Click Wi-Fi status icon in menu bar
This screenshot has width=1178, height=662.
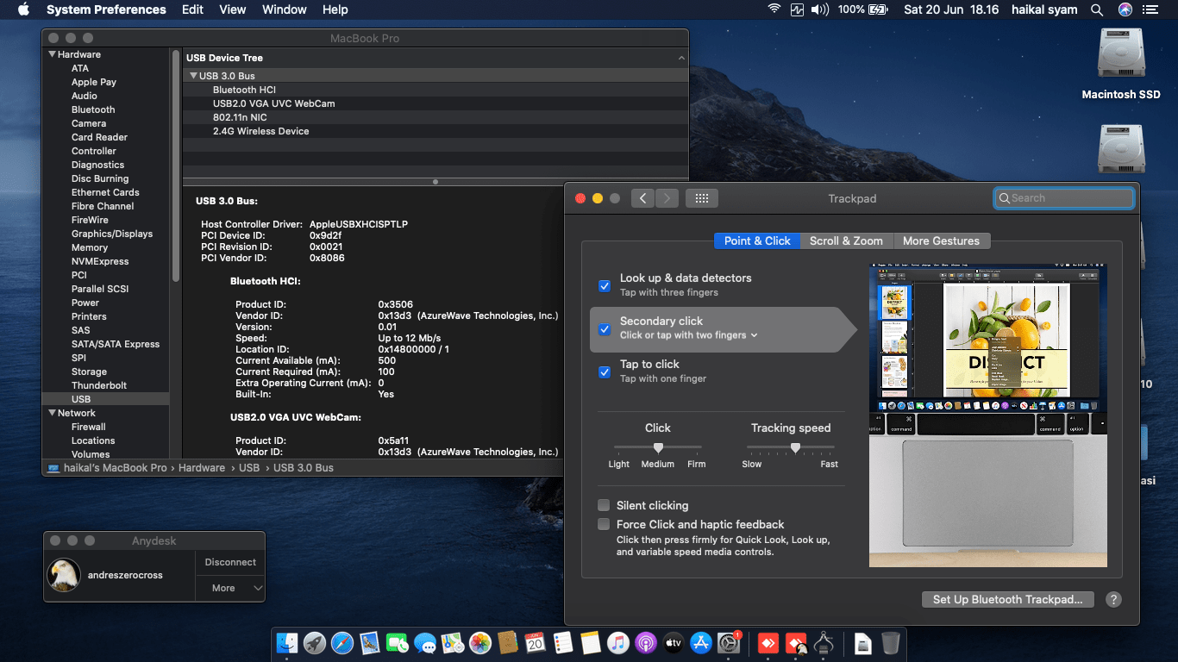pos(774,9)
